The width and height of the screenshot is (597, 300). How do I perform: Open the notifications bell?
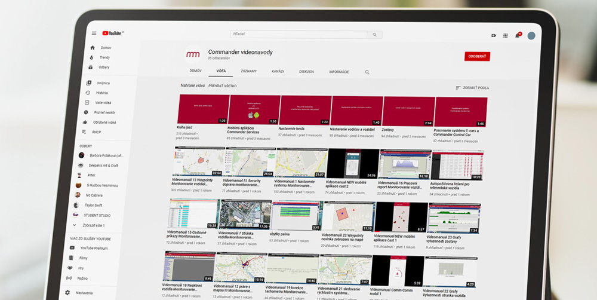pyautogui.click(x=518, y=35)
